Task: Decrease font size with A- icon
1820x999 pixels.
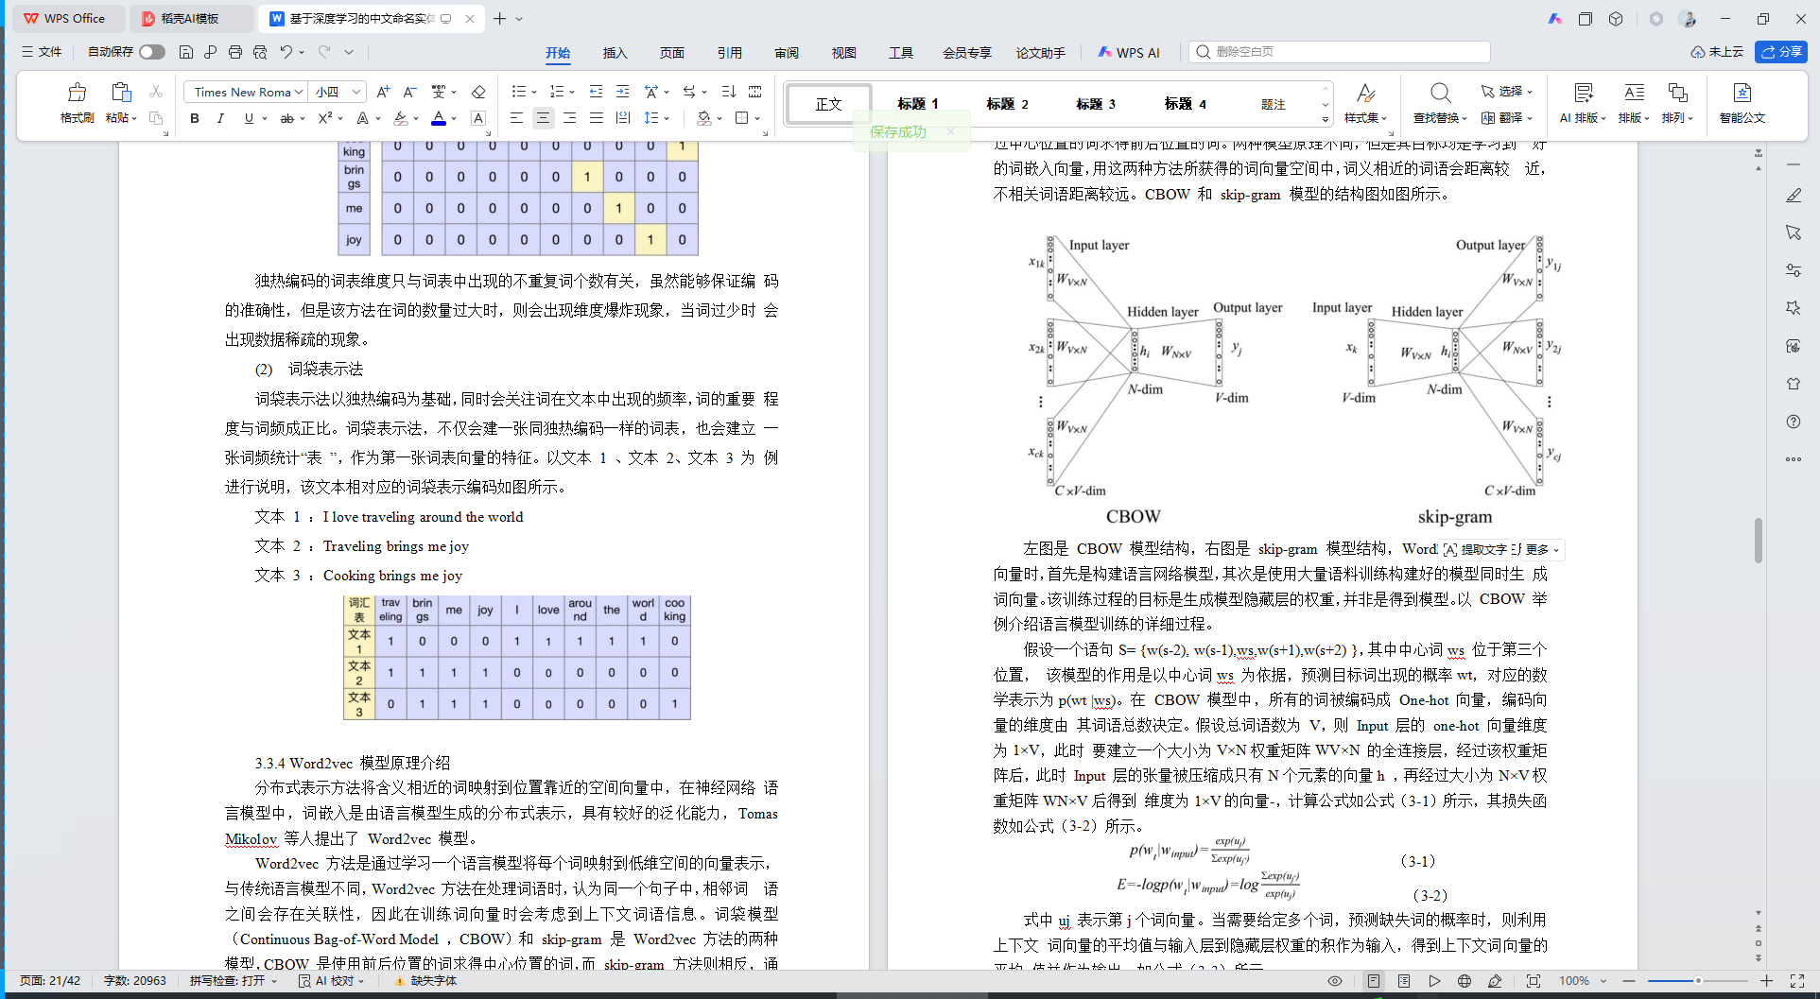Action: 409,92
